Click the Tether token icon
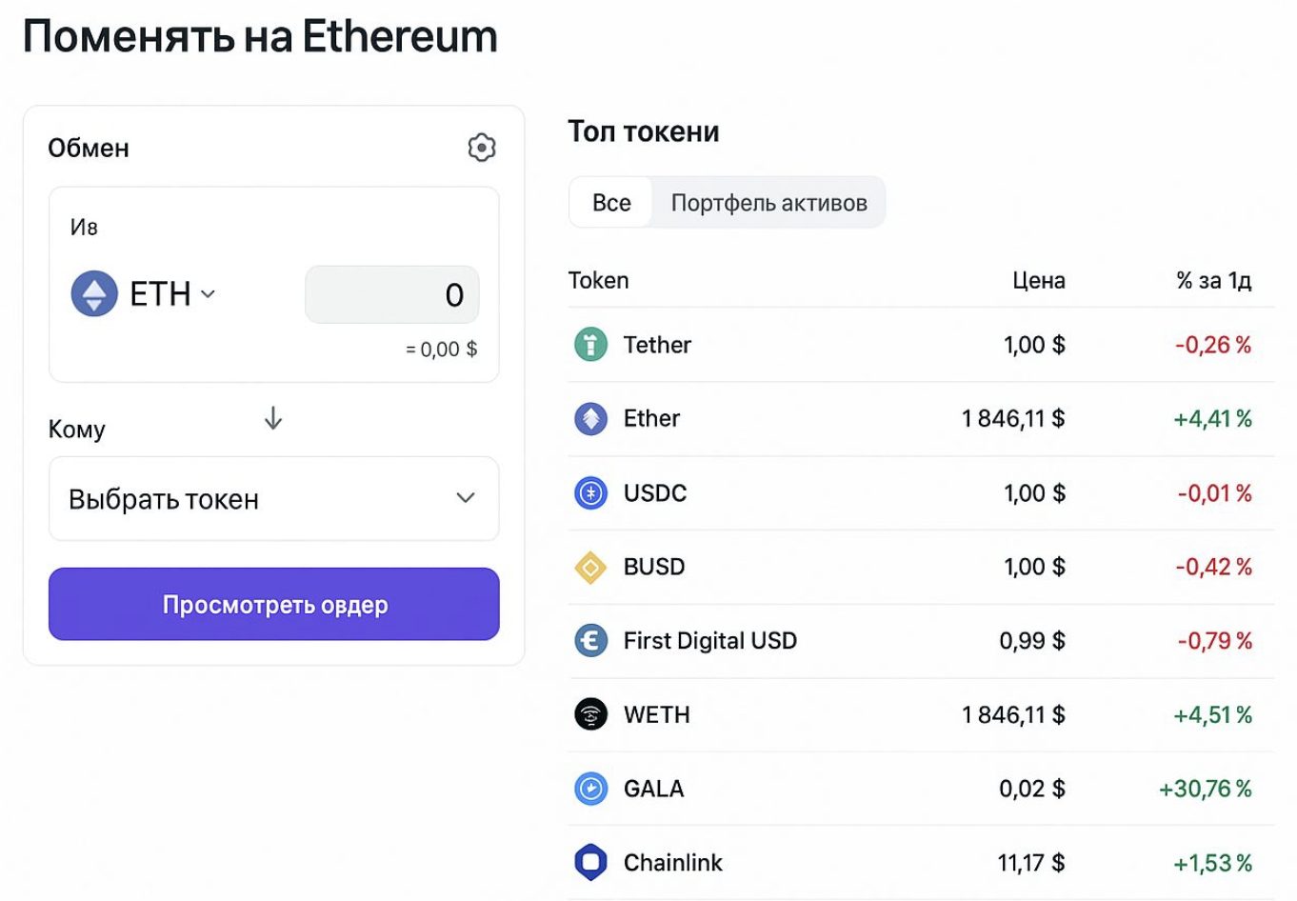This screenshot has height=901, width=1297. click(590, 345)
